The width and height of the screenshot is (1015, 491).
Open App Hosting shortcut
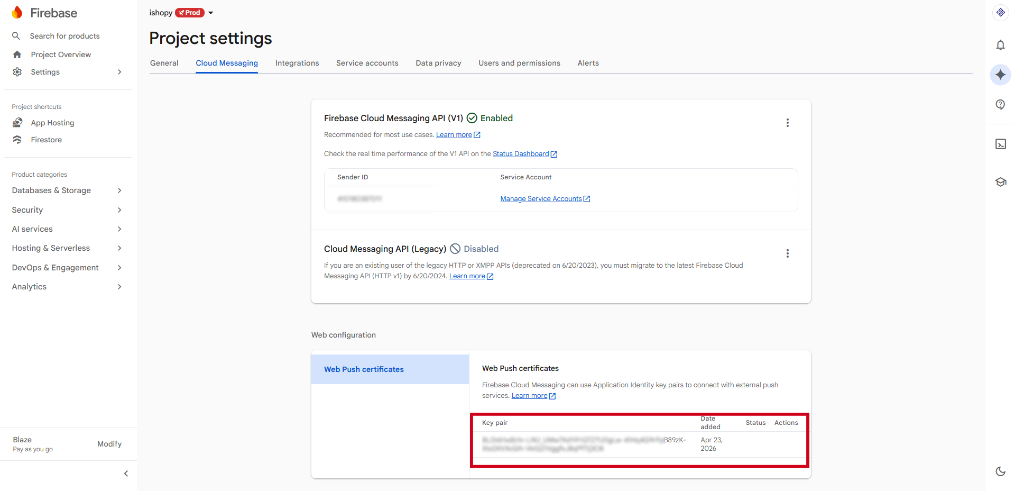tap(52, 123)
